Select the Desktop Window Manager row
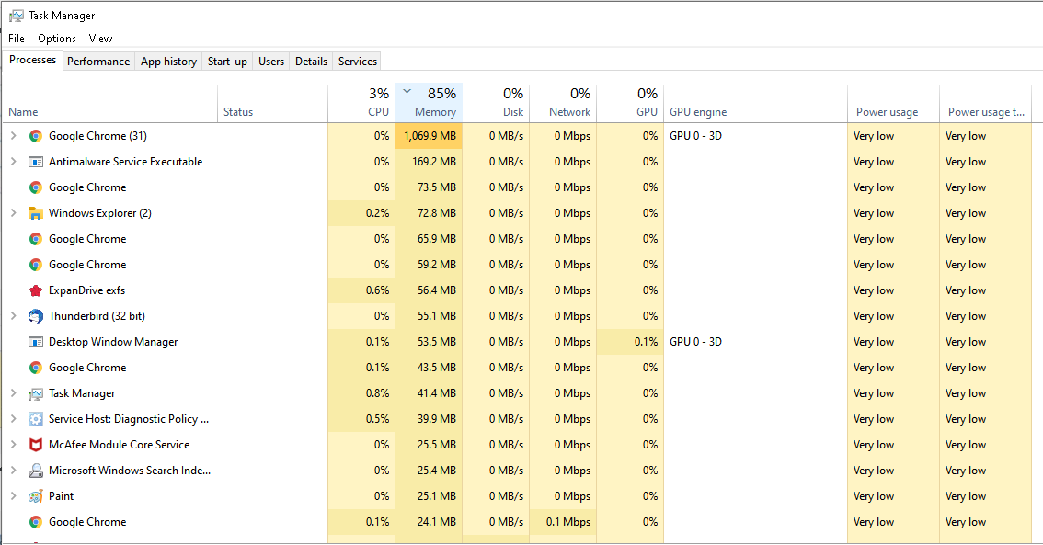The height and width of the screenshot is (545, 1043). [113, 342]
